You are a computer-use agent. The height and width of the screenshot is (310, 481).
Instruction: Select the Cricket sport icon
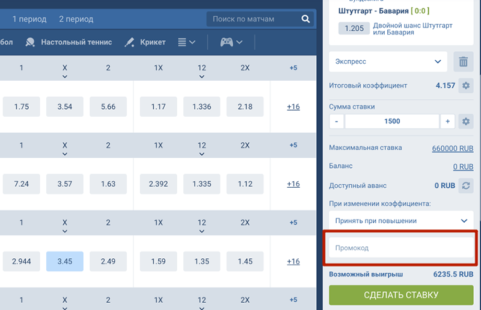(129, 42)
